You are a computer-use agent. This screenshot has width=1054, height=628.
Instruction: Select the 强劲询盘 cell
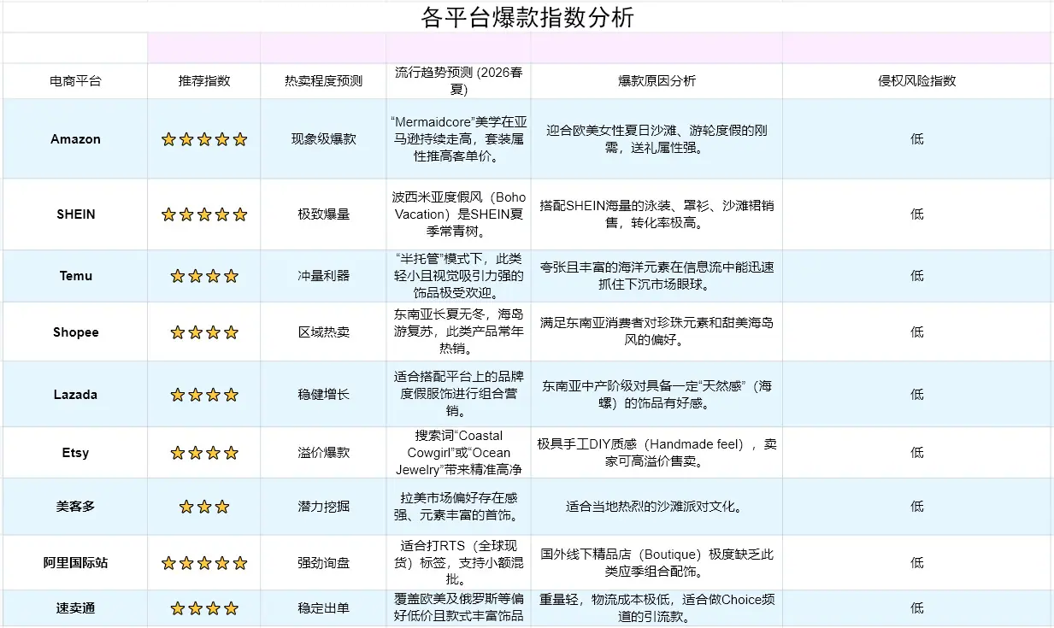tap(323, 563)
